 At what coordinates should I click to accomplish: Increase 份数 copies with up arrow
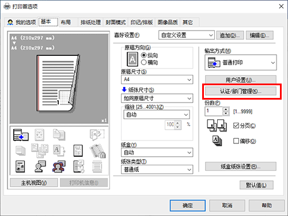226,109
